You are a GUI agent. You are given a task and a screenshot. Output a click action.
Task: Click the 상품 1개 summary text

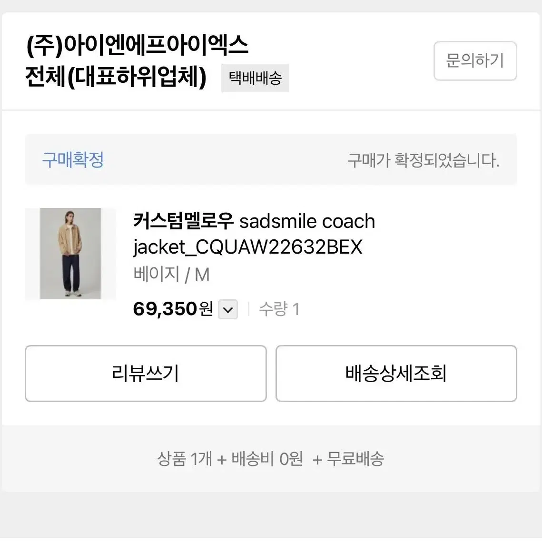[x=184, y=459]
